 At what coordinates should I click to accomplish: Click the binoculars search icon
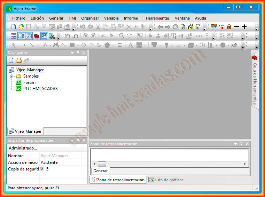pyautogui.click(x=52, y=36)
